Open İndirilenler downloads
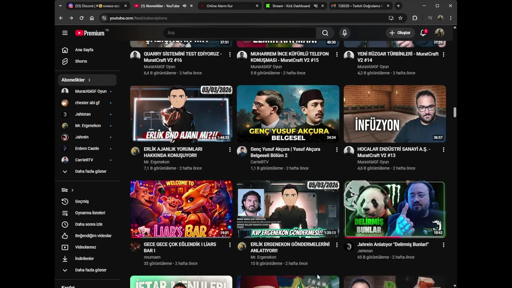512x288 pixels. click(88, 258)
